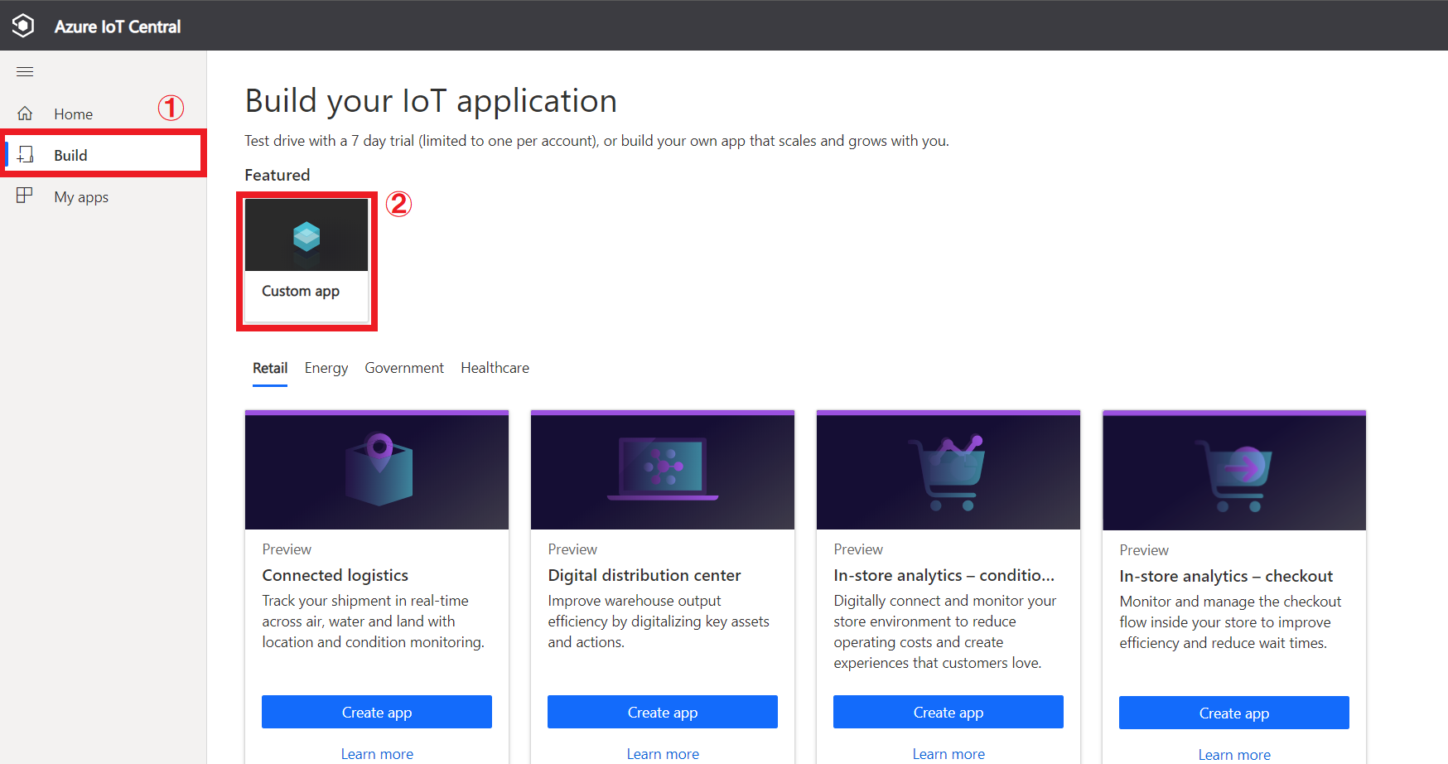Click the Build sidebar icon
Image resolution: width=1448 pixels, height=764 pixels.
26,155
